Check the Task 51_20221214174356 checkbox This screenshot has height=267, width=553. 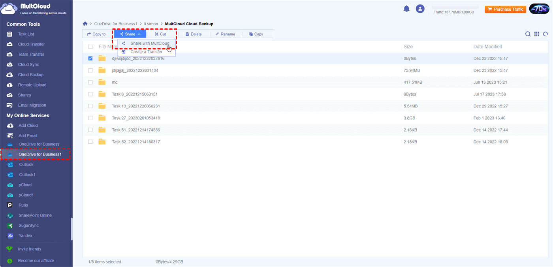[x=90, y=130]
